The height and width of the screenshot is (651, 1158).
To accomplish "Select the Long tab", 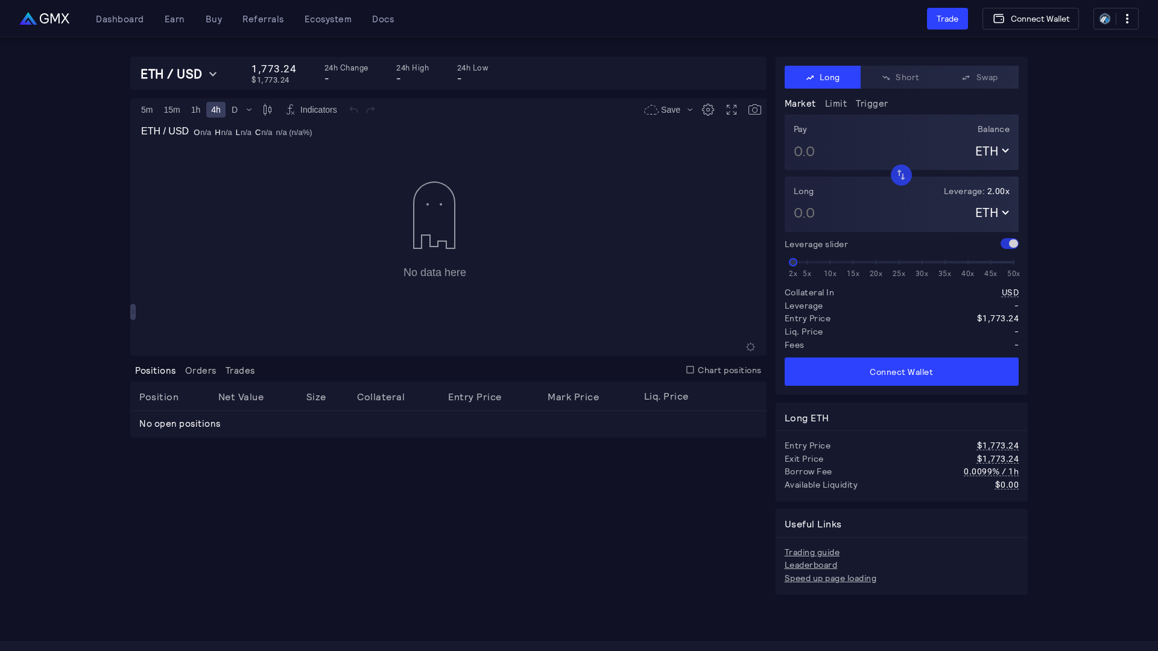I will (x=823, y=77).
